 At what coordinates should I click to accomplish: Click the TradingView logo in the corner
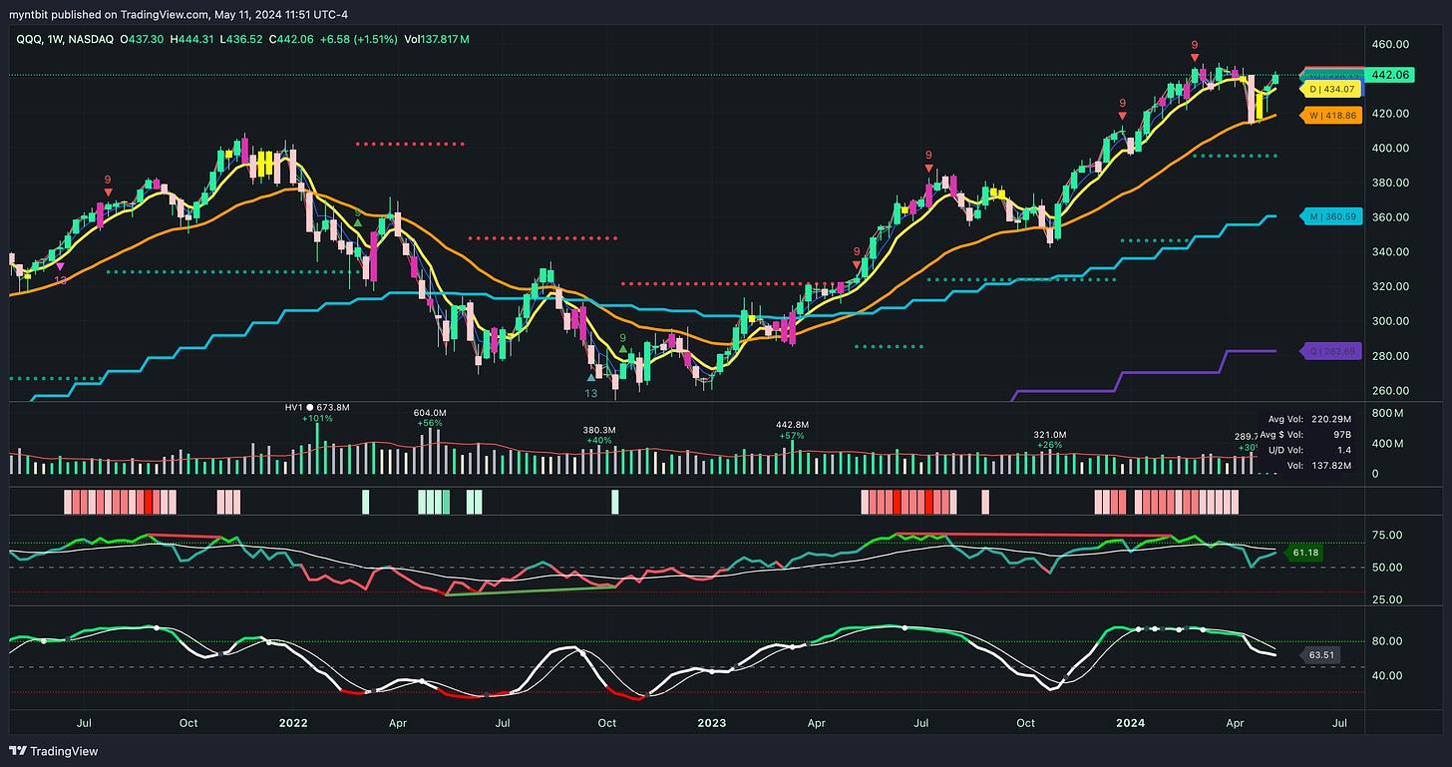tap(55, 751)
